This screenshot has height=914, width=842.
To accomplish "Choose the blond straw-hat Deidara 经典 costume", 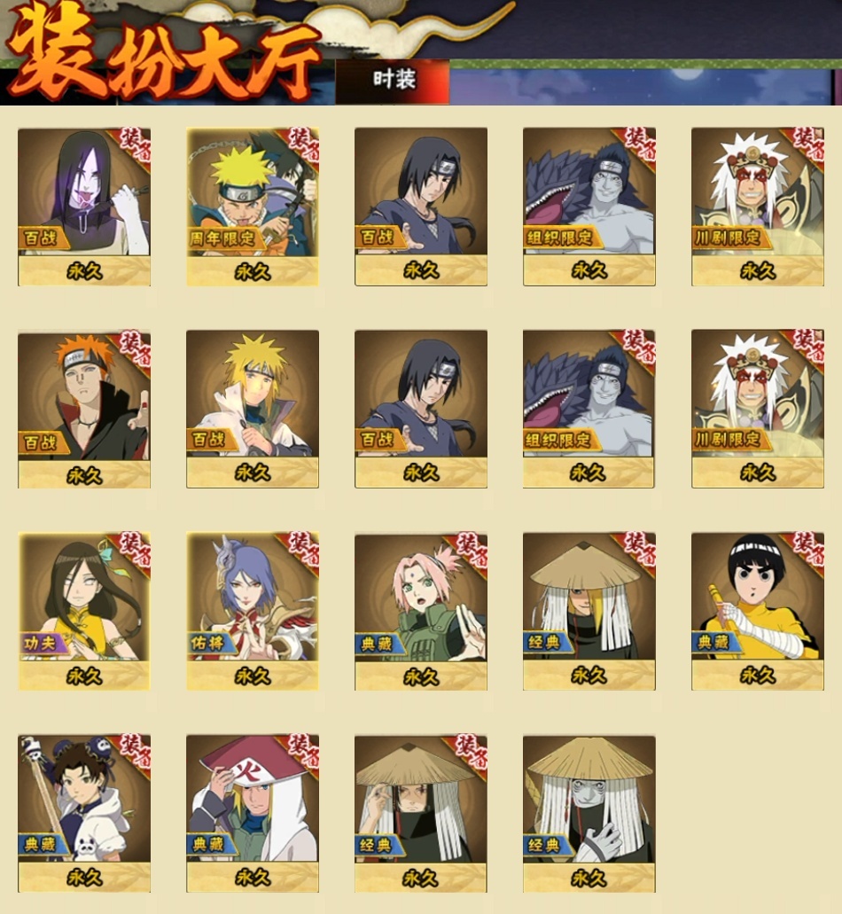I will click(x=589, y=611).
